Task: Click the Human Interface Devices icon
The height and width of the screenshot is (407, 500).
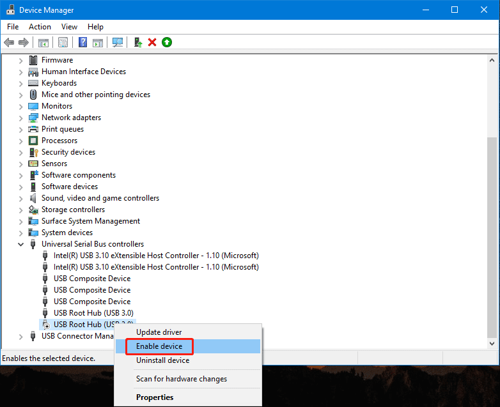Action: [33, 72]
